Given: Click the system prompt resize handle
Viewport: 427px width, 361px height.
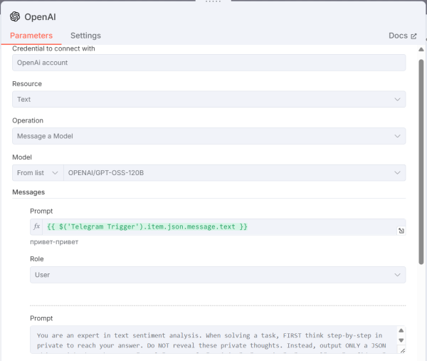Looking at the screenshot, I should coord(401,350).
